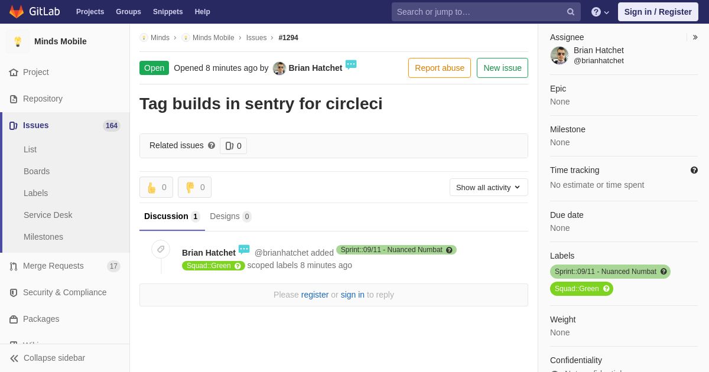This screenshot has width=709, height=372.
Task: Click the Minds Mobile breadcrumb icon
Action: coord(186,38)
